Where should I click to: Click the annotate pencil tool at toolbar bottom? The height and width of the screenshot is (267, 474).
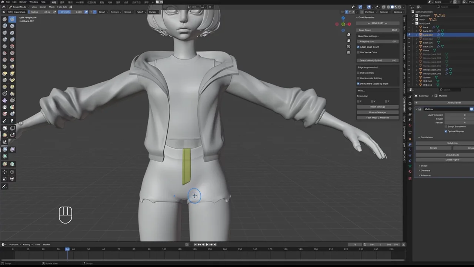click(4, 187)
